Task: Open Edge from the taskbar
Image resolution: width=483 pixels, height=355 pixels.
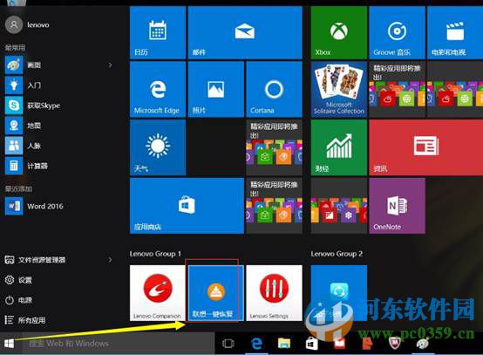Action: tap(256, 344)
